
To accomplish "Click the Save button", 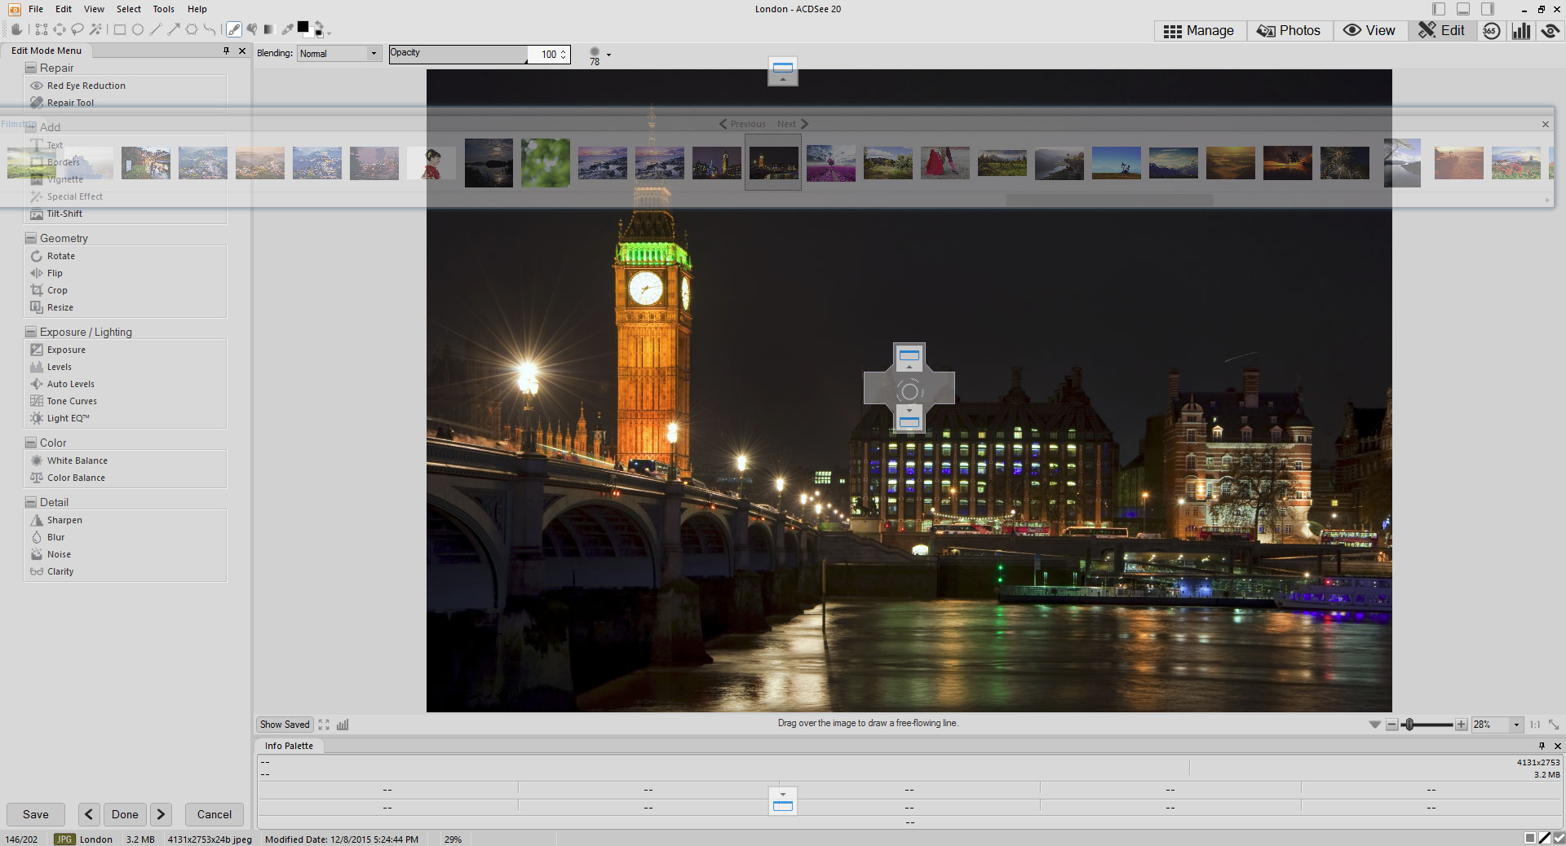I will point(36,814).
